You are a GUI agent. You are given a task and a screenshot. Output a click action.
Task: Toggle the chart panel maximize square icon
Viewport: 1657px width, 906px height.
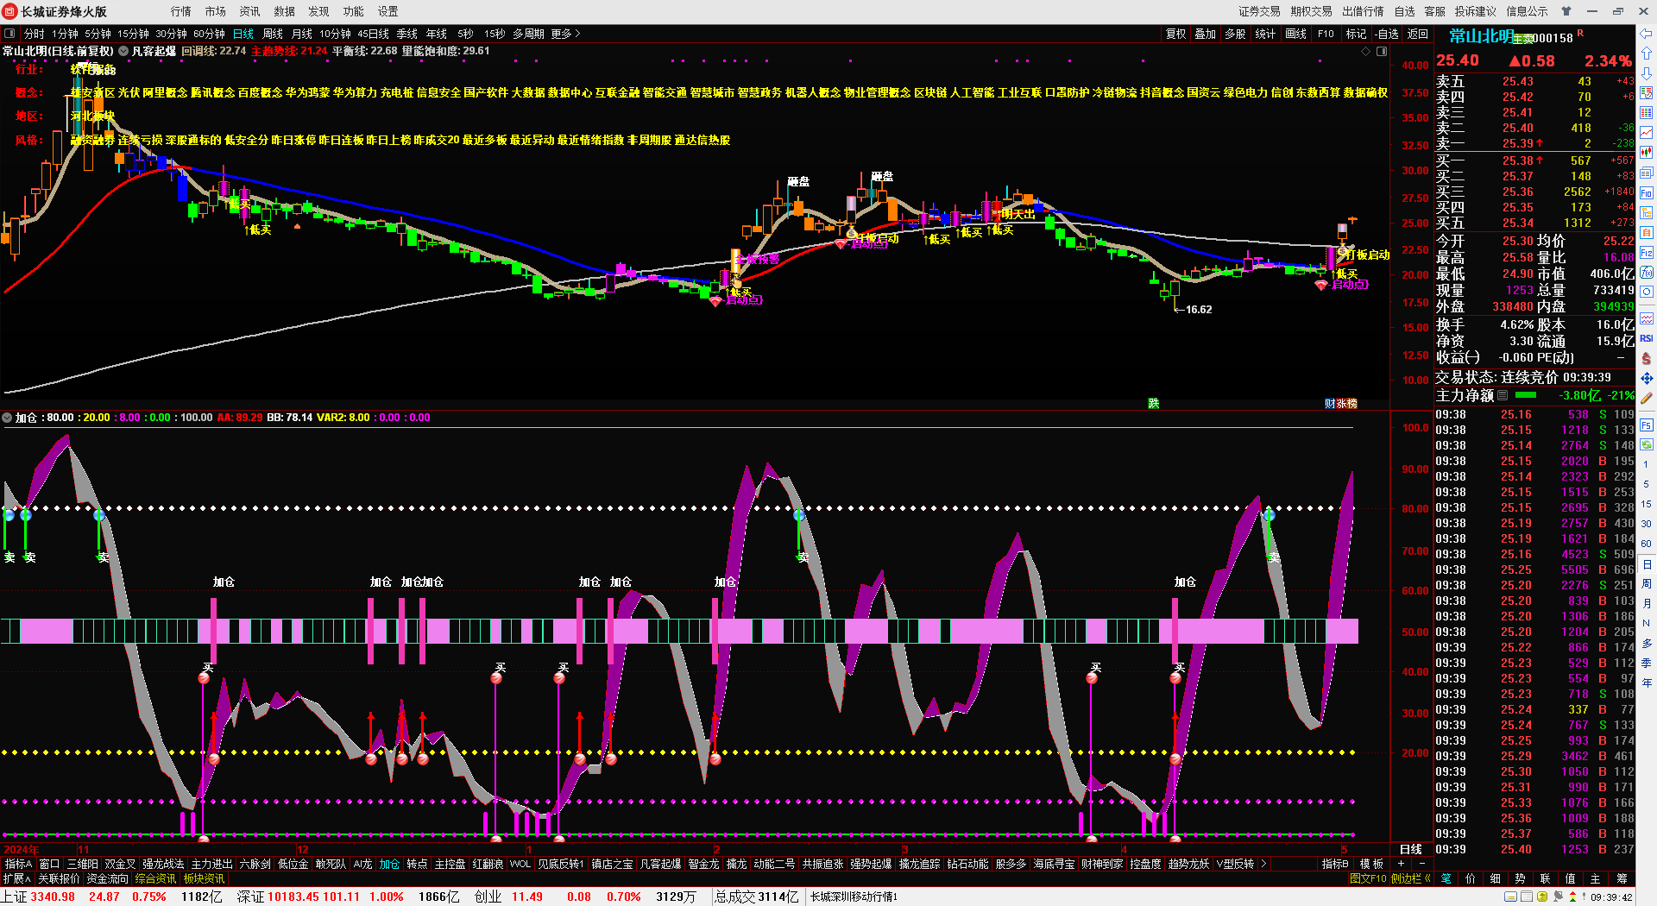1382,51
